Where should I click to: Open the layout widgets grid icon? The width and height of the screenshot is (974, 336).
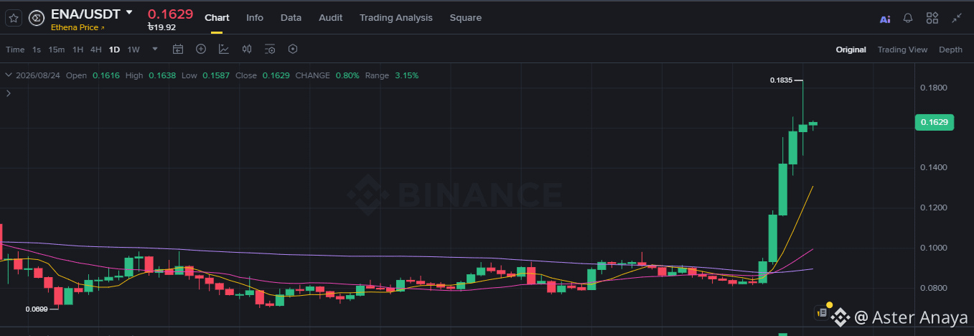[932, 18]
